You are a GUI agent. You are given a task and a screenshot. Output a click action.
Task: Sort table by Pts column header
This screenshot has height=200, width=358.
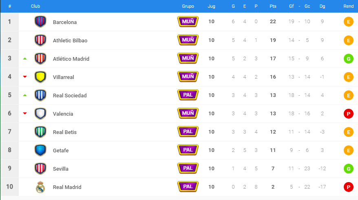coord(273,6)
